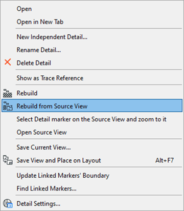Select the Delete Detail menu entry

click(92, 63)
